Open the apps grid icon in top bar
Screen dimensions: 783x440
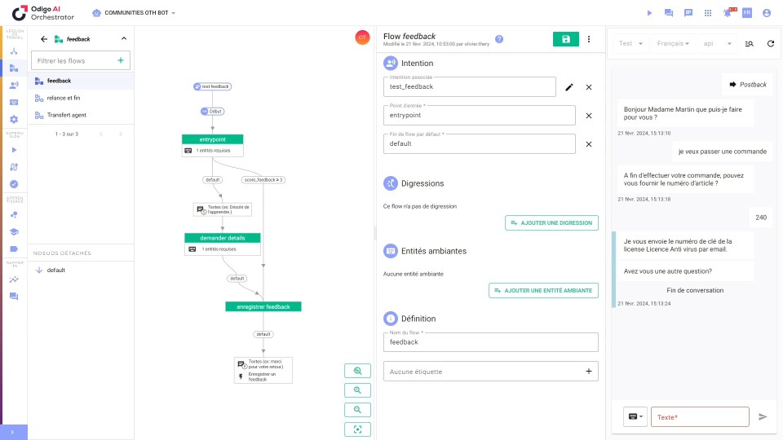(707, 13)
